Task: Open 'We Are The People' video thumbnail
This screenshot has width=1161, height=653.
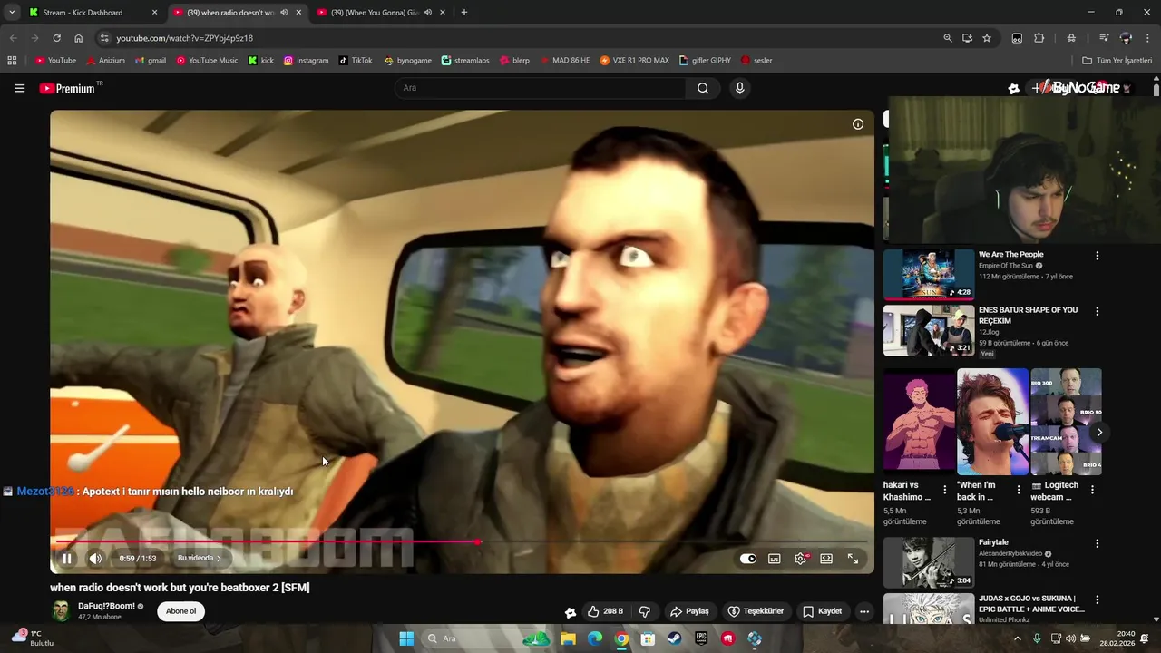Action: (x=929, y=274)
